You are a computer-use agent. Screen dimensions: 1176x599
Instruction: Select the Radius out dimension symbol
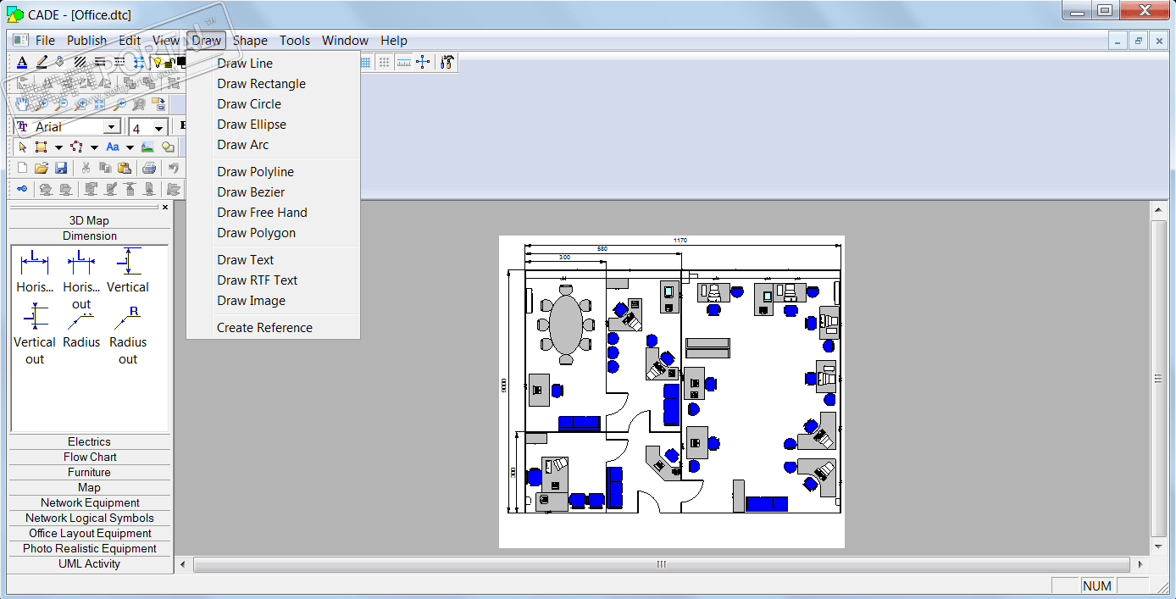[x=128, y=337]
